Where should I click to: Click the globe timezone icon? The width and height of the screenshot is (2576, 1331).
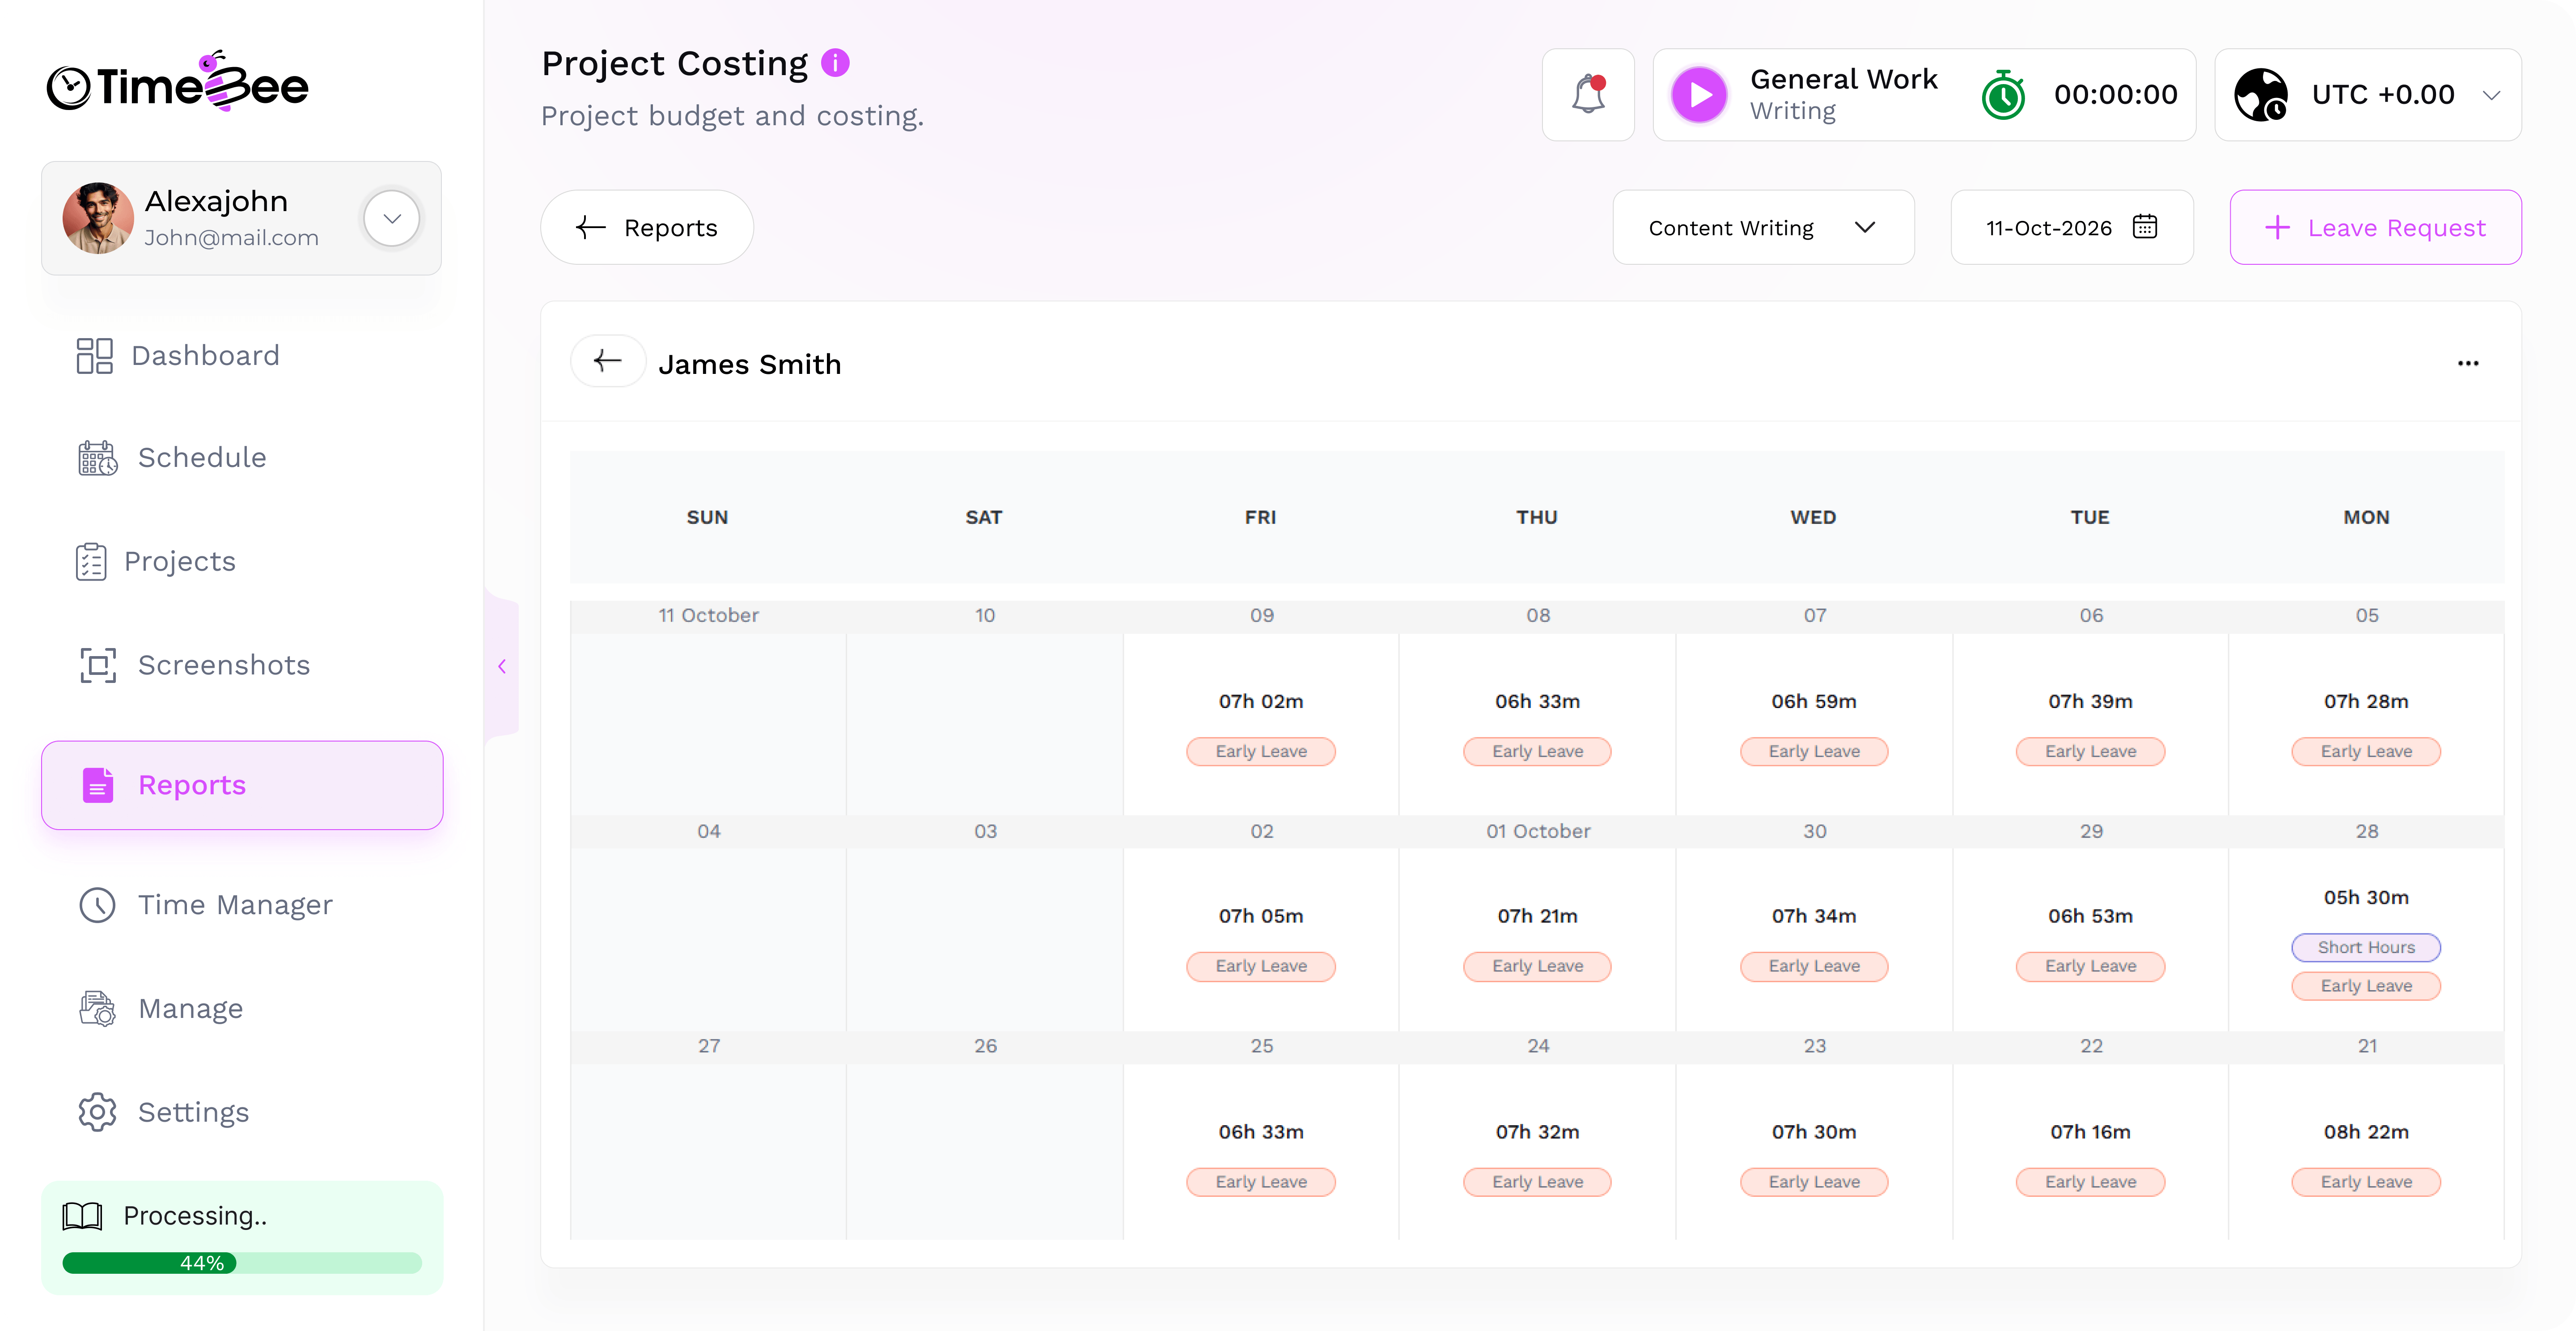(x=2261, y=95)
